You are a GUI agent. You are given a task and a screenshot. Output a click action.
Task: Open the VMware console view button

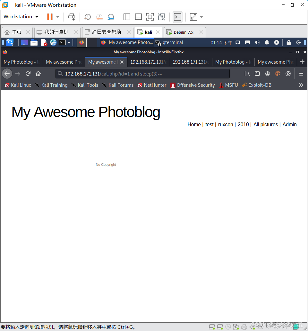(x=177, y=17)
